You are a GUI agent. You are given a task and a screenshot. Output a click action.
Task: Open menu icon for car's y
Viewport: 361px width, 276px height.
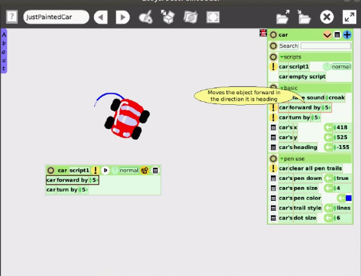pos(273,137)
